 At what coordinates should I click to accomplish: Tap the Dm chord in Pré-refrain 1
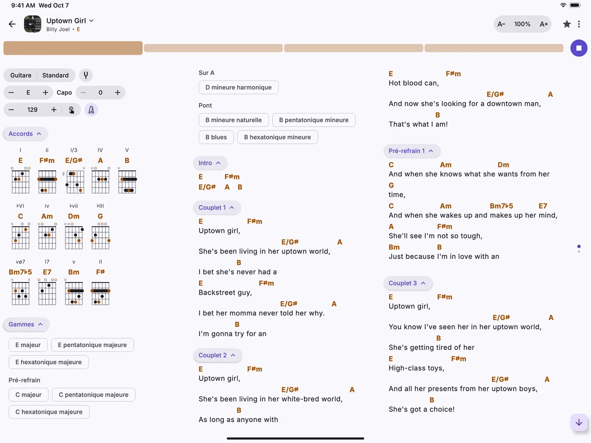[x=503, y=165]
